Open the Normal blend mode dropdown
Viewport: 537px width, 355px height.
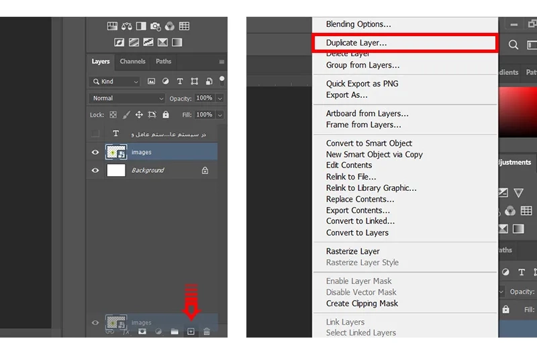click(x=127, y=98)
